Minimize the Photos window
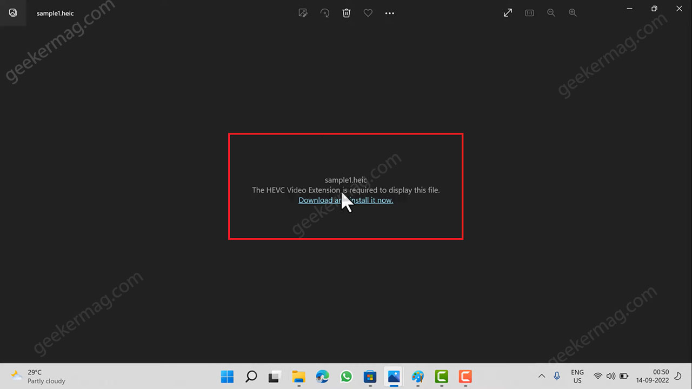The width and height of the screenshot is (692, 389). [x=629, y=9]
